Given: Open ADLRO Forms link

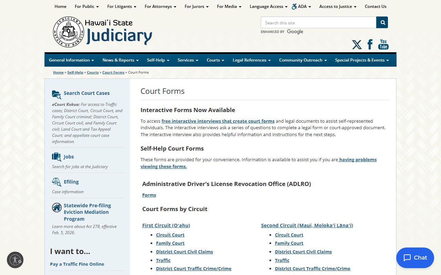Looking at the screenshot, I should pyautogui.click(x=149, y=195).
